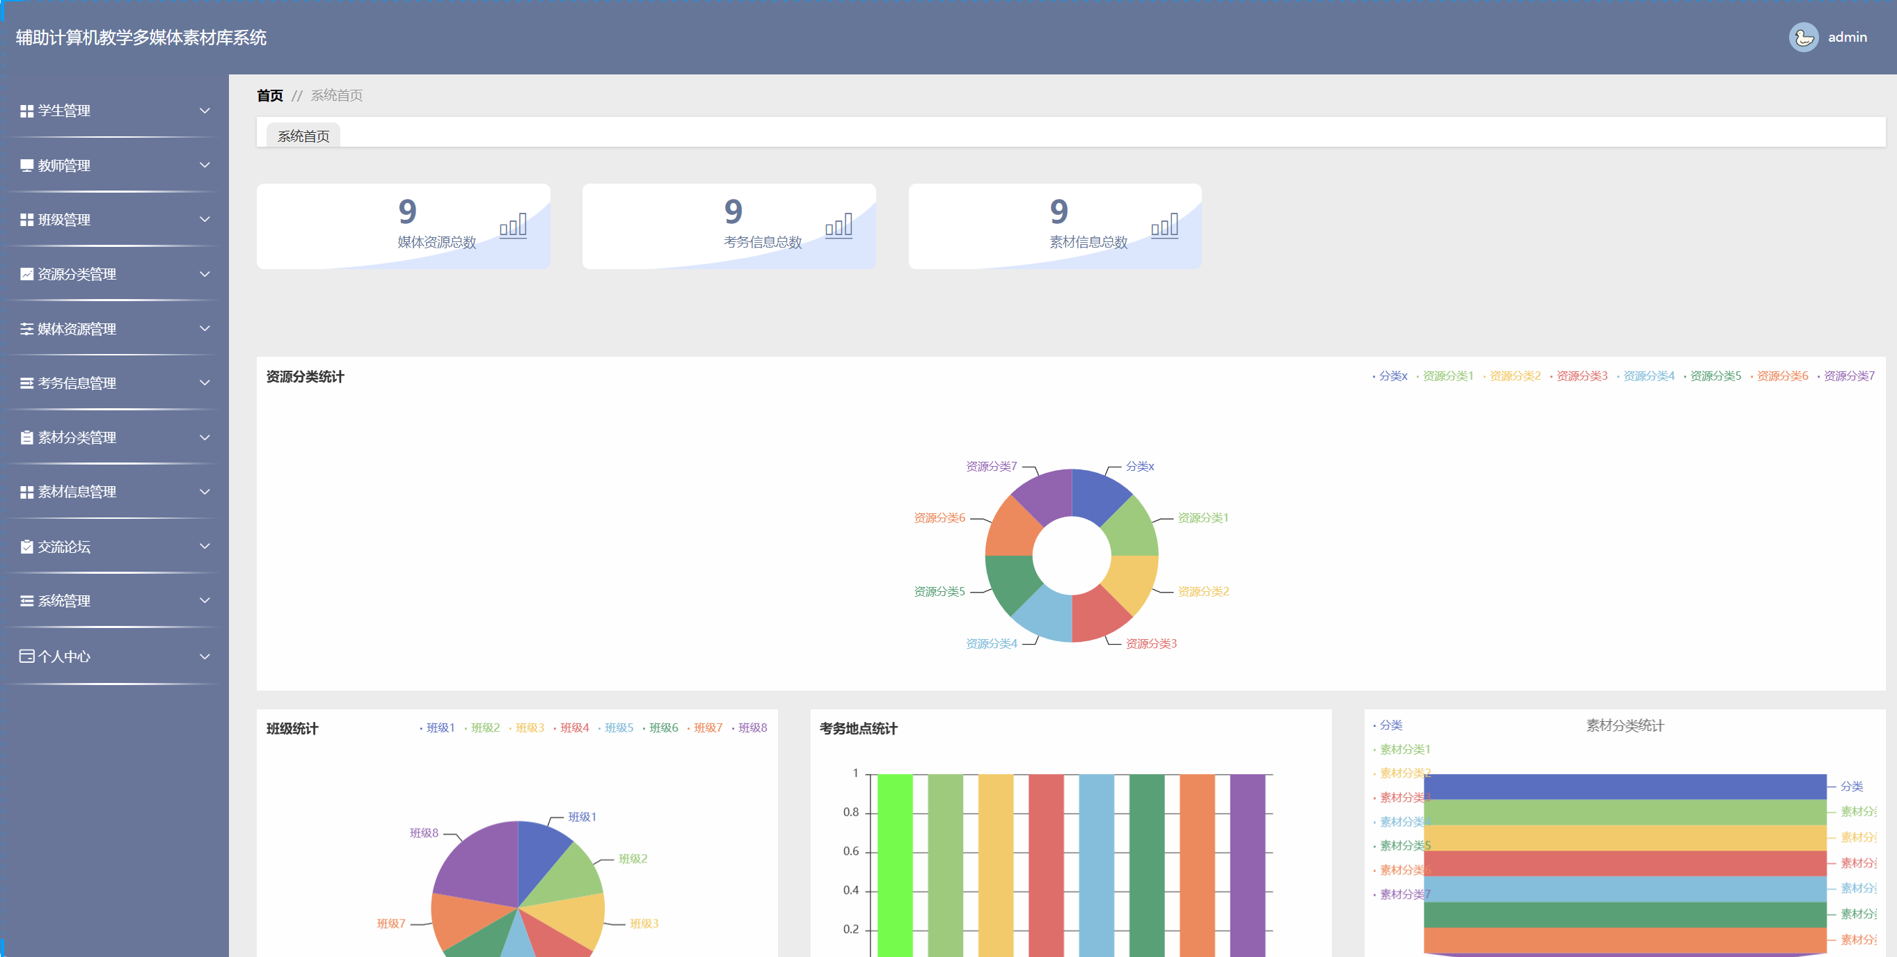Click the 素材信息管理 grid icon
The image size is (1897, 957).
point(26,492)
